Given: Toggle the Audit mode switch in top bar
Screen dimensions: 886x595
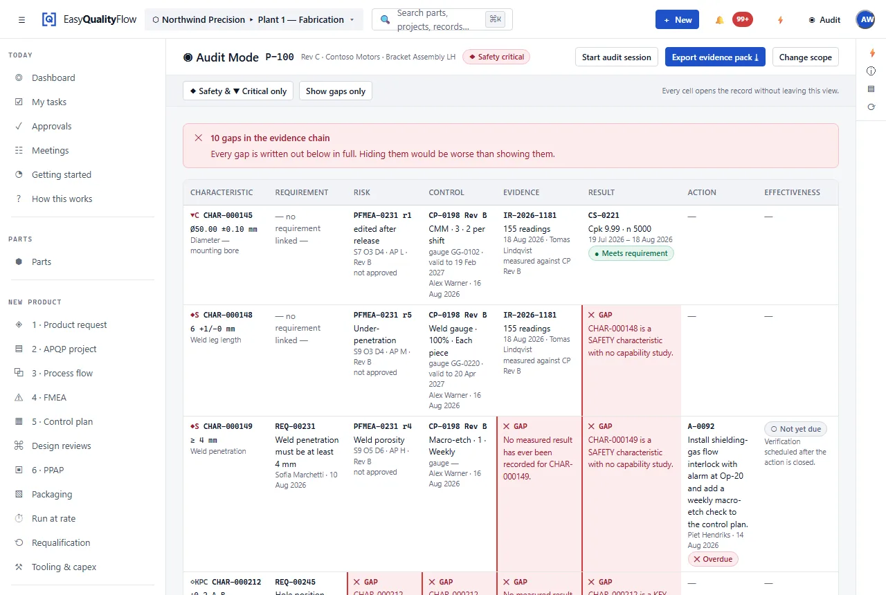Looking at the screenshot, I should (x=824, y=20).
